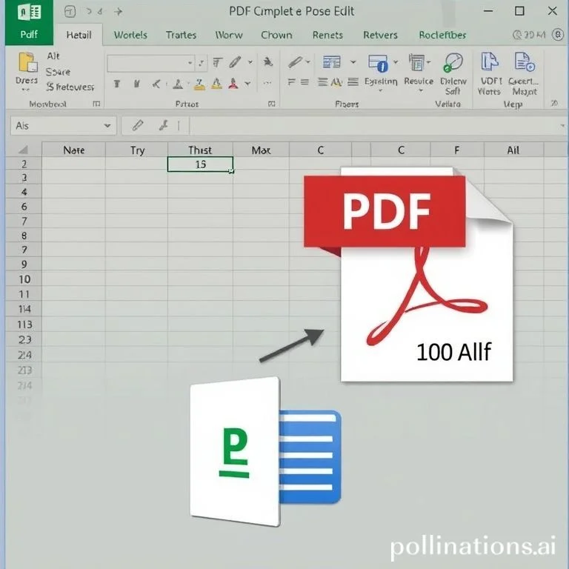Click the italic formatting icon
The image size is (569, 569).
click(x=137, y=84)
